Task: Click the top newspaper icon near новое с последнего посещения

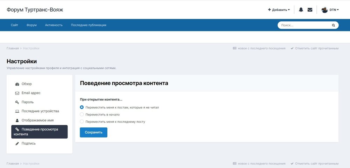Action: click(234, 48)
